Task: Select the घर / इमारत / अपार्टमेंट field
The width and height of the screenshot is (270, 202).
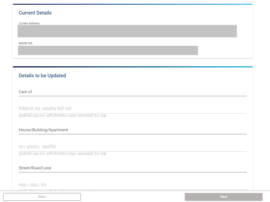Action: [133, 147]
